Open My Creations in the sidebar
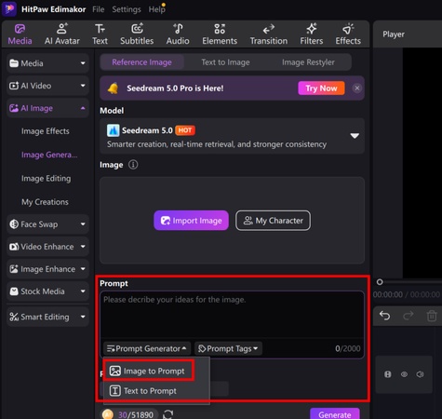 (45, 202)
